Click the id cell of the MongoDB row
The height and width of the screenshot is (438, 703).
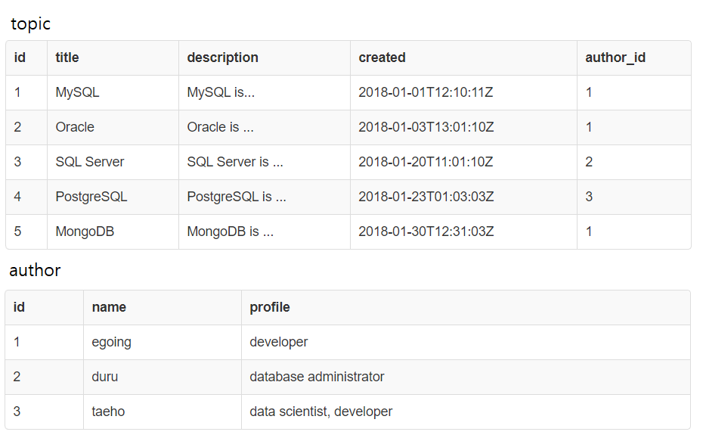(x=26, y=231)
